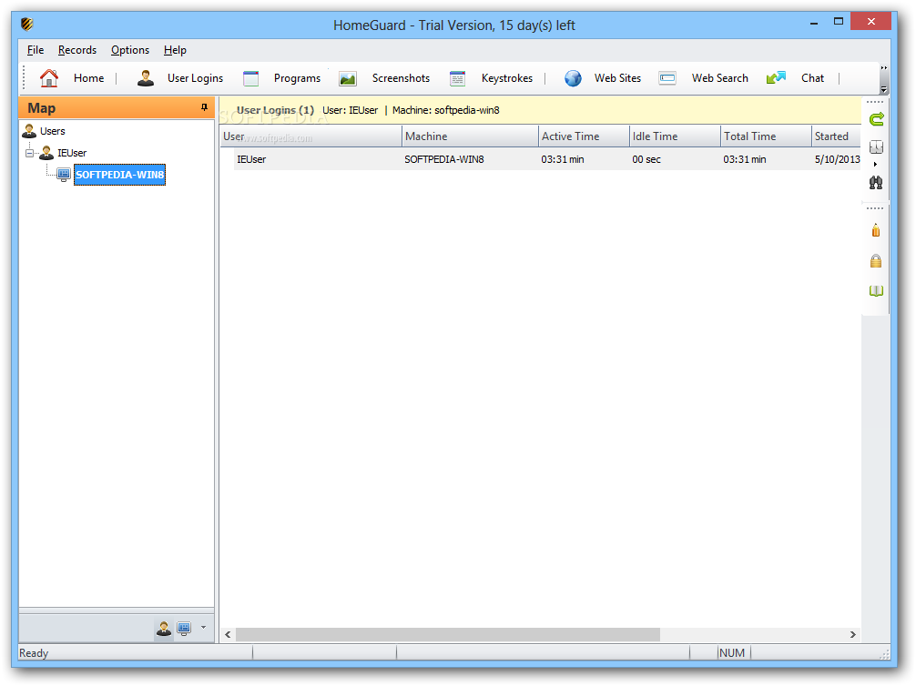The width and height of the screenshot is (916, 686).
Task: Click the binoculars search icon
Action: pos(876,183)
